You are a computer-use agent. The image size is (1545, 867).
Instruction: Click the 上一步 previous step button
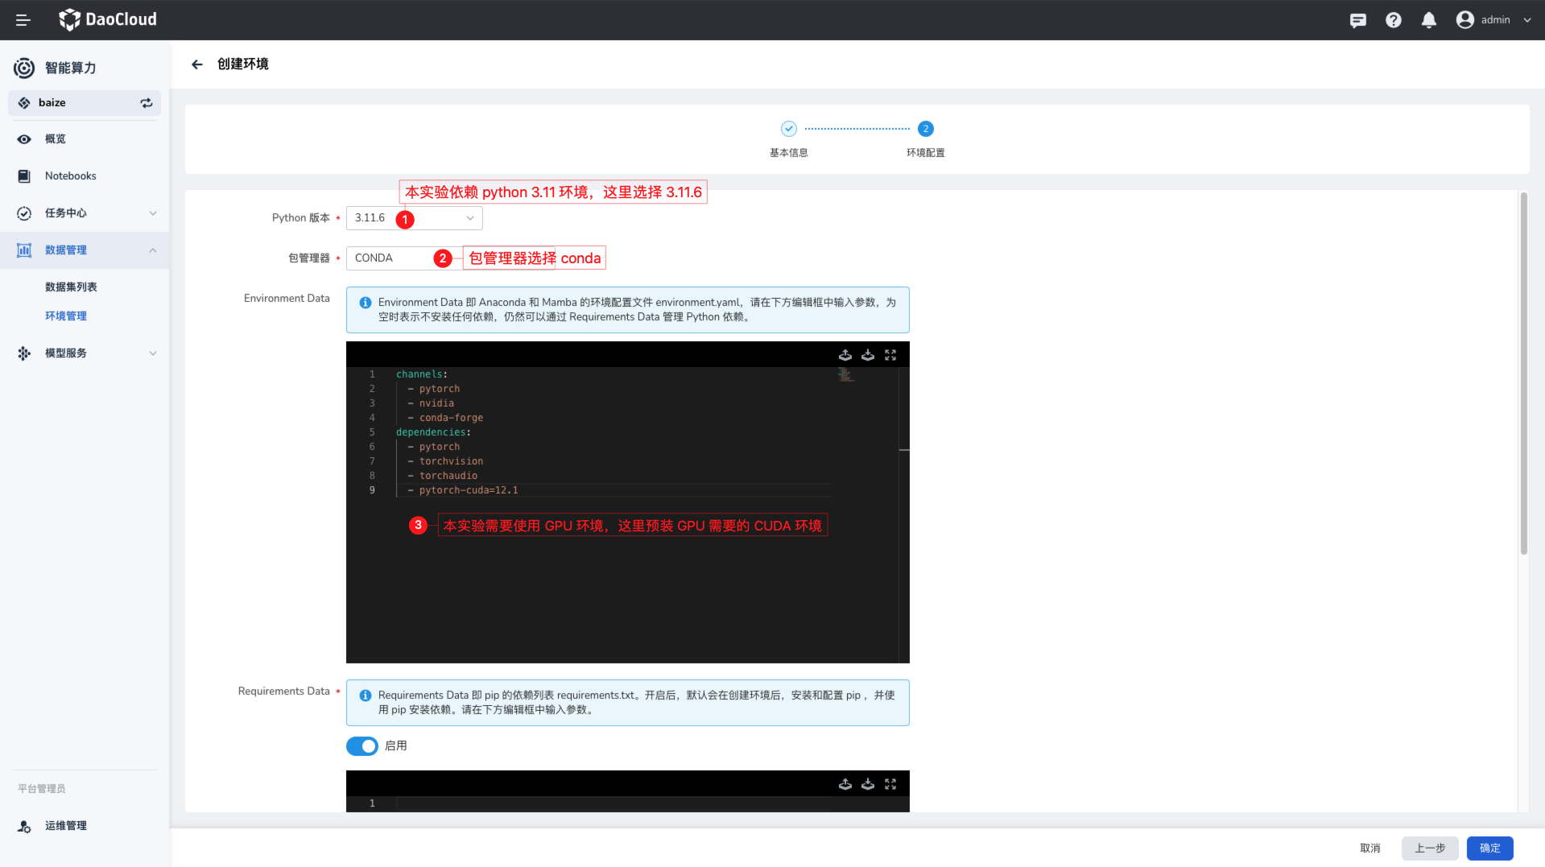[1429, 848]
